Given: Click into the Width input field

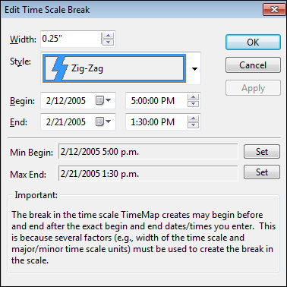Looking at the screenshot, I should click(x=71, y=39).
